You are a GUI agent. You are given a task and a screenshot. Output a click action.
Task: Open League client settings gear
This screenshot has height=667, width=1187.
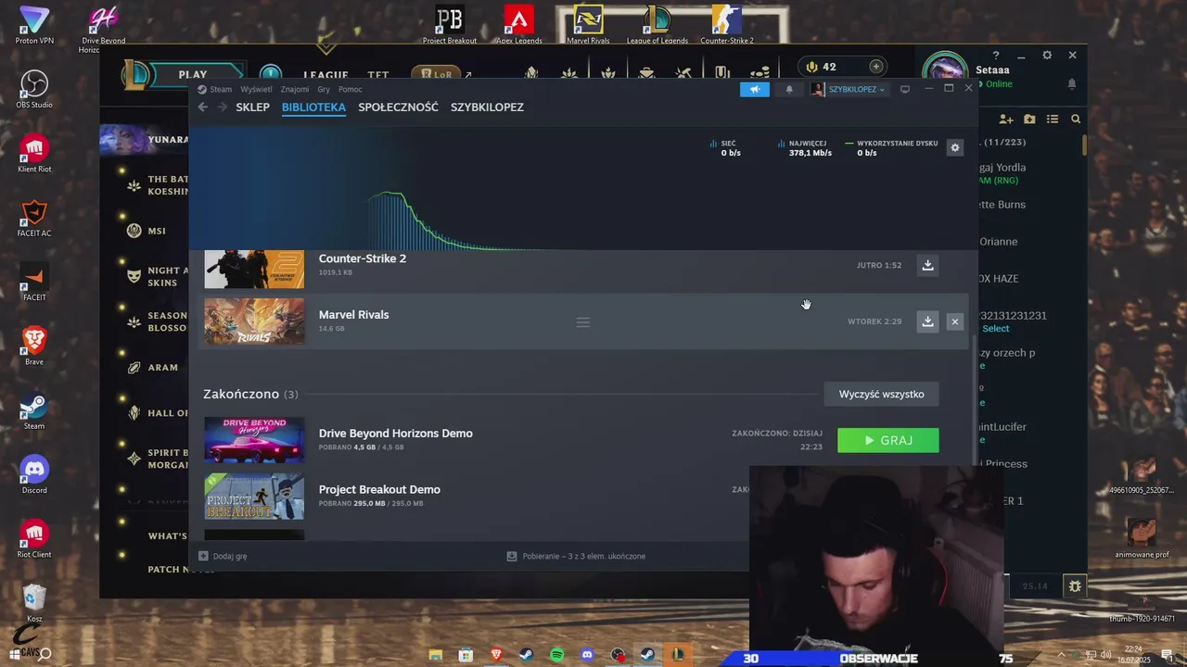pos(1047,56)
